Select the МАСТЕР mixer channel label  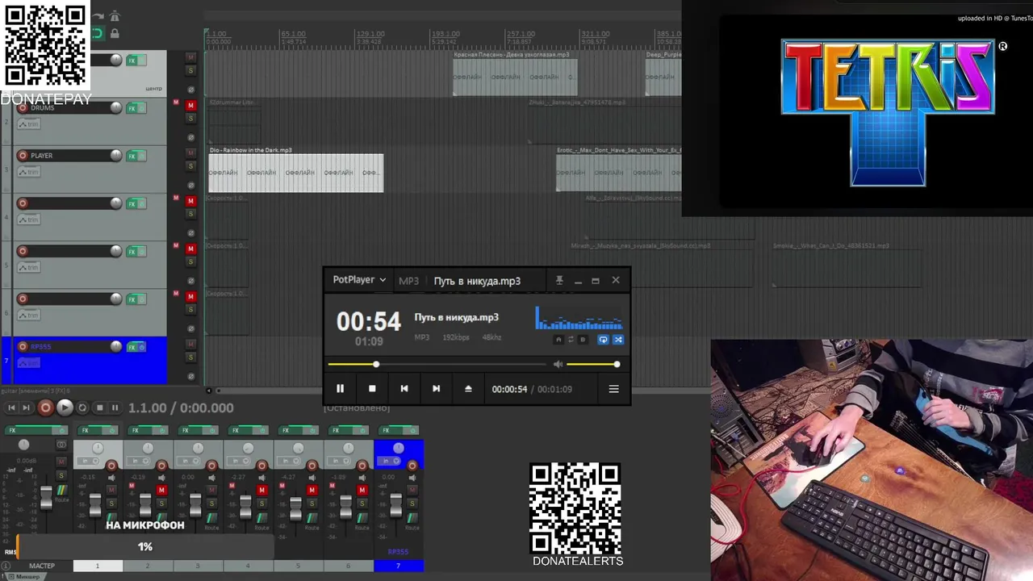[42, 566]
